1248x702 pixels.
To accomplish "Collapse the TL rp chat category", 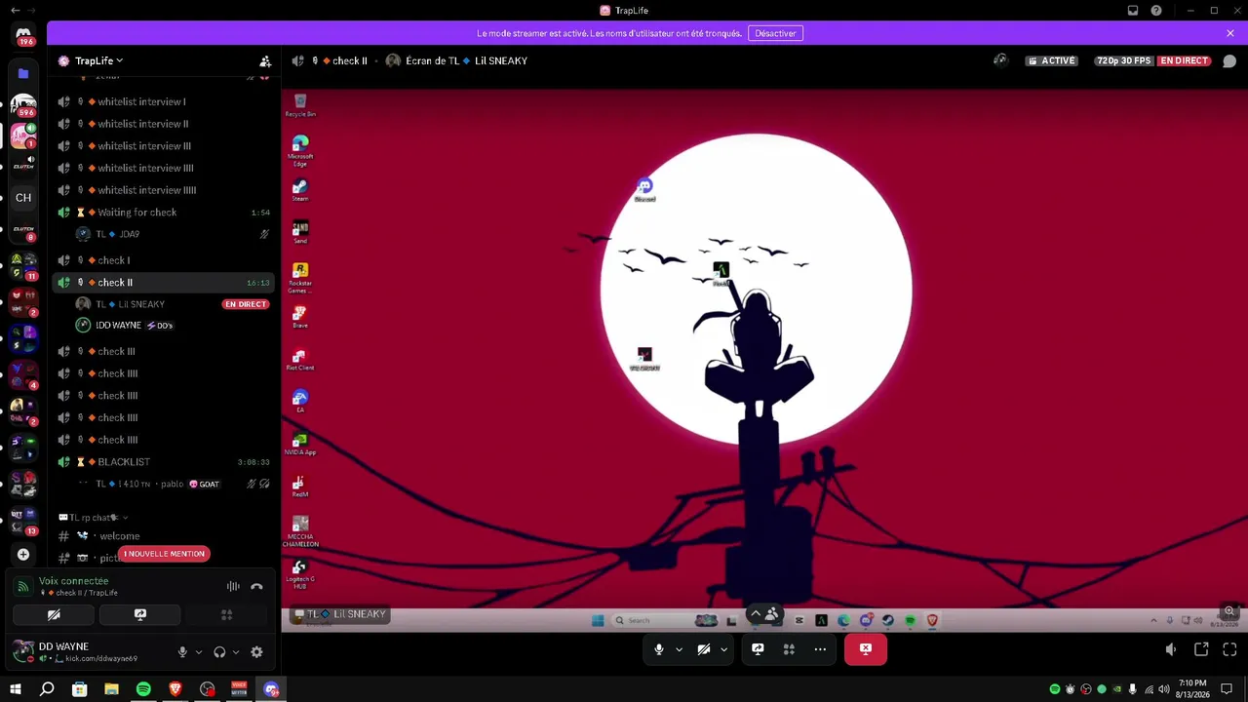I will 94,518.
